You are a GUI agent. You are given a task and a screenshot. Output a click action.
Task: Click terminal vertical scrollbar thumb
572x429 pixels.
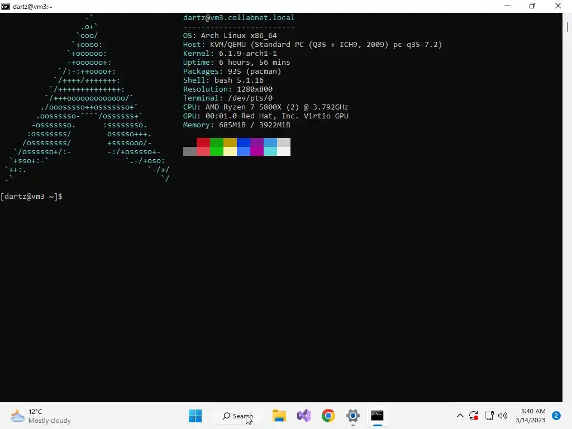pyautogui.click(x=568, y=27)
